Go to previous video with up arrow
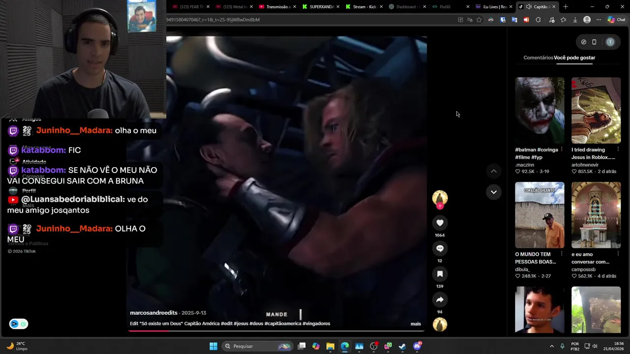The image size is (630, 354). pos(494,171)
